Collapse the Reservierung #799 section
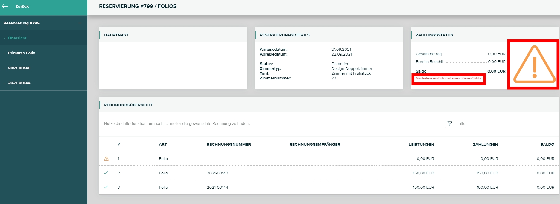 point(80,23)
